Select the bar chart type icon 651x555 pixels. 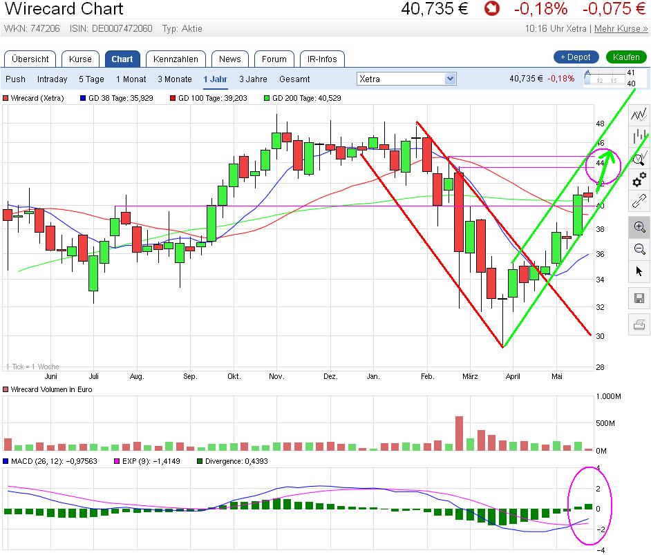[x=639, y=136]
